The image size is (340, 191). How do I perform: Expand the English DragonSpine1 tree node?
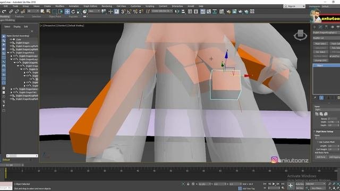(x=12, y=89)
